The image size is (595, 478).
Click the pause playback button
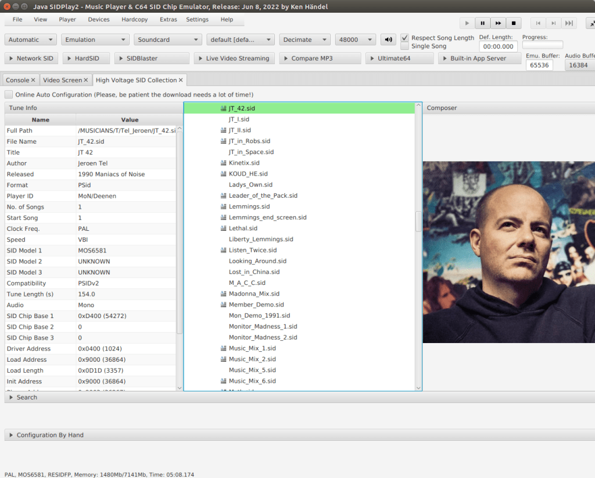tap(482, 23)
